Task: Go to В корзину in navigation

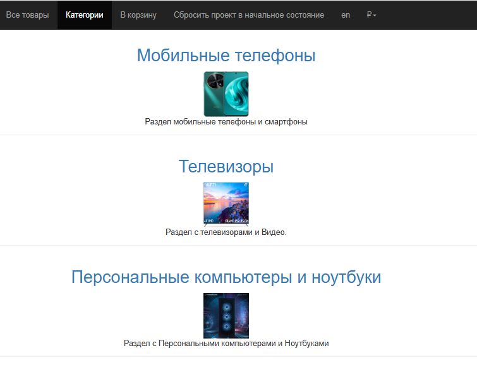Action: 138,15
